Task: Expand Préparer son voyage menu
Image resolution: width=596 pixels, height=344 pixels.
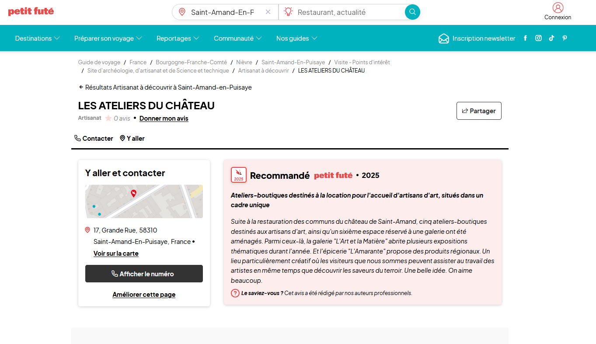Action: [108, 38]
